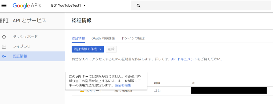Click the 設定を編集 link in tooltip

[x=123, y=85]
